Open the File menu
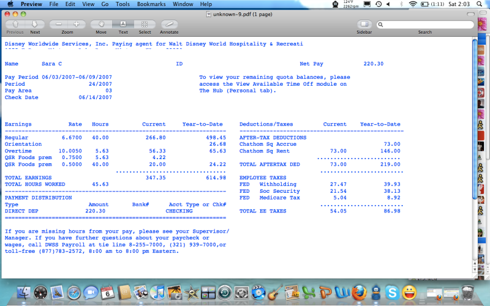This screenshot has height=306, width=490. pyautogui.click(x=54, y=4)
